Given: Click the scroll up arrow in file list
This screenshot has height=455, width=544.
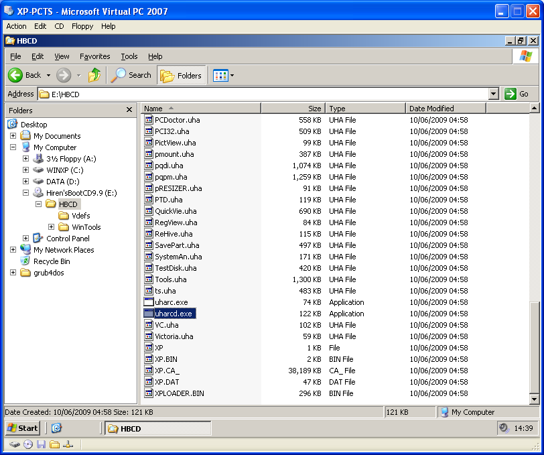Looking at the screenshot, I should coord(535,109).
